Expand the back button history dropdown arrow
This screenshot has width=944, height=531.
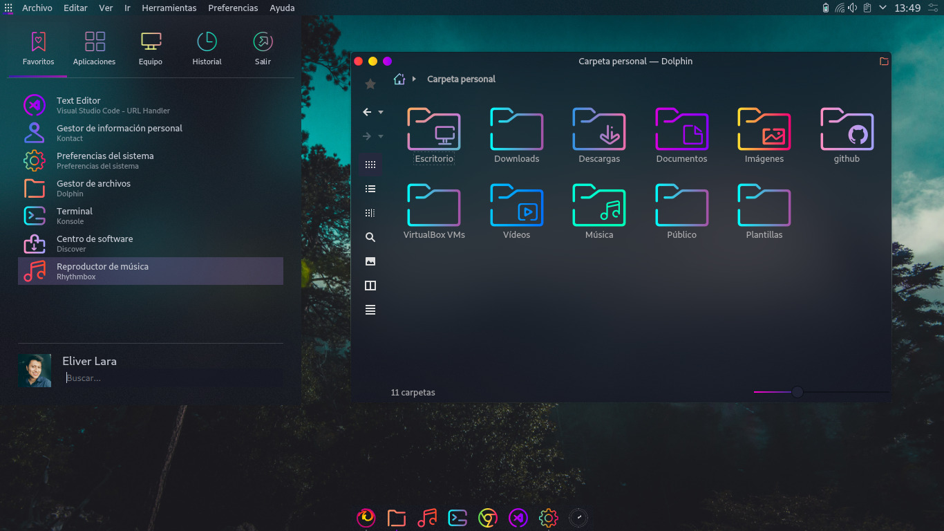click(x=381, y=112)
